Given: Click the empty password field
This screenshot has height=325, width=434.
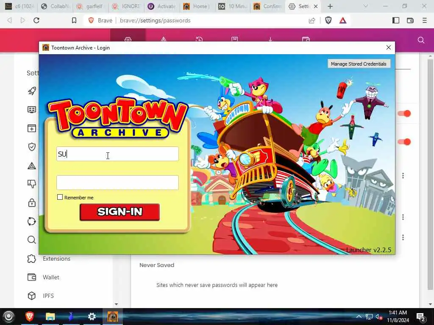Looking at the screenshot, I should click(x=117, y=182).
